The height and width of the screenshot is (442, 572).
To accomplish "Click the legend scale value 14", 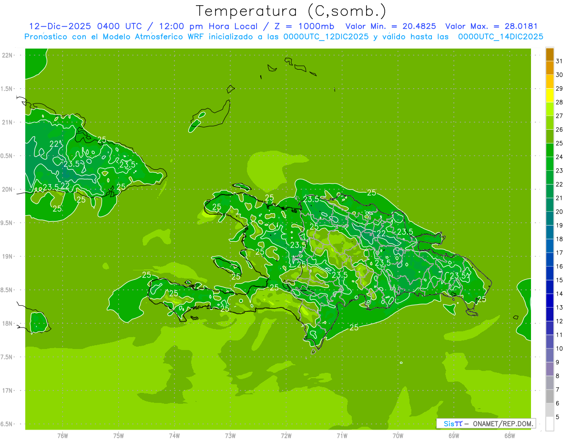I will tap(559, 294).
